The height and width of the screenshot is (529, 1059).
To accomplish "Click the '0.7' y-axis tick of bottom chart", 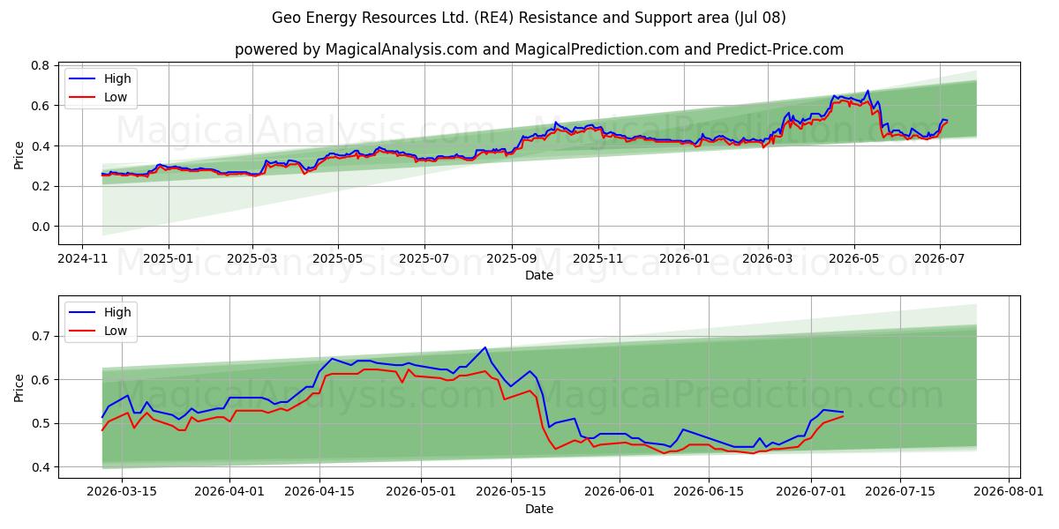I will (41, 336).
